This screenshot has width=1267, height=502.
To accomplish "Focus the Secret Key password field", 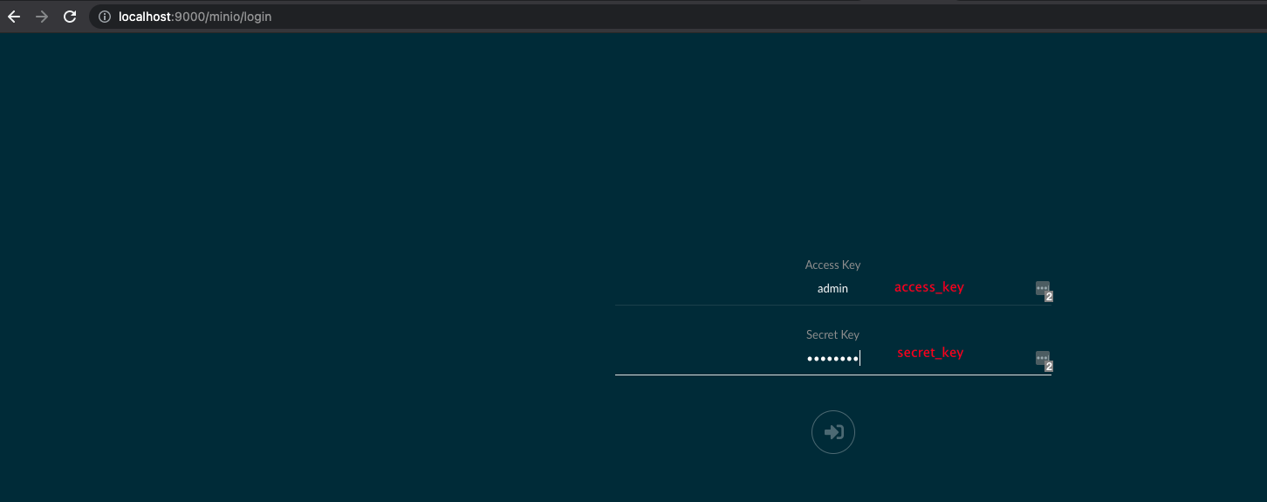I will [x=833, y=358].
